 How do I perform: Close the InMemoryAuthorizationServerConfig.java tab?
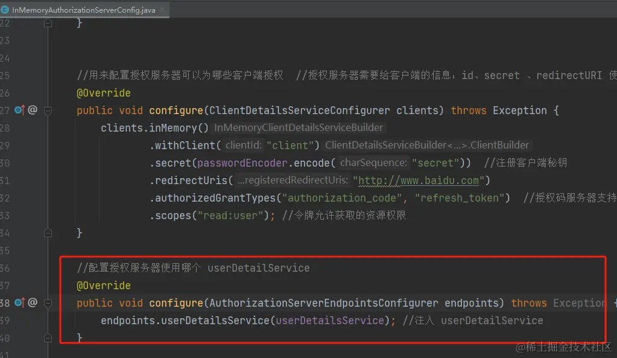pos(162,10)
